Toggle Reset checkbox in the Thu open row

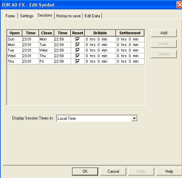[x=78, y=61]
